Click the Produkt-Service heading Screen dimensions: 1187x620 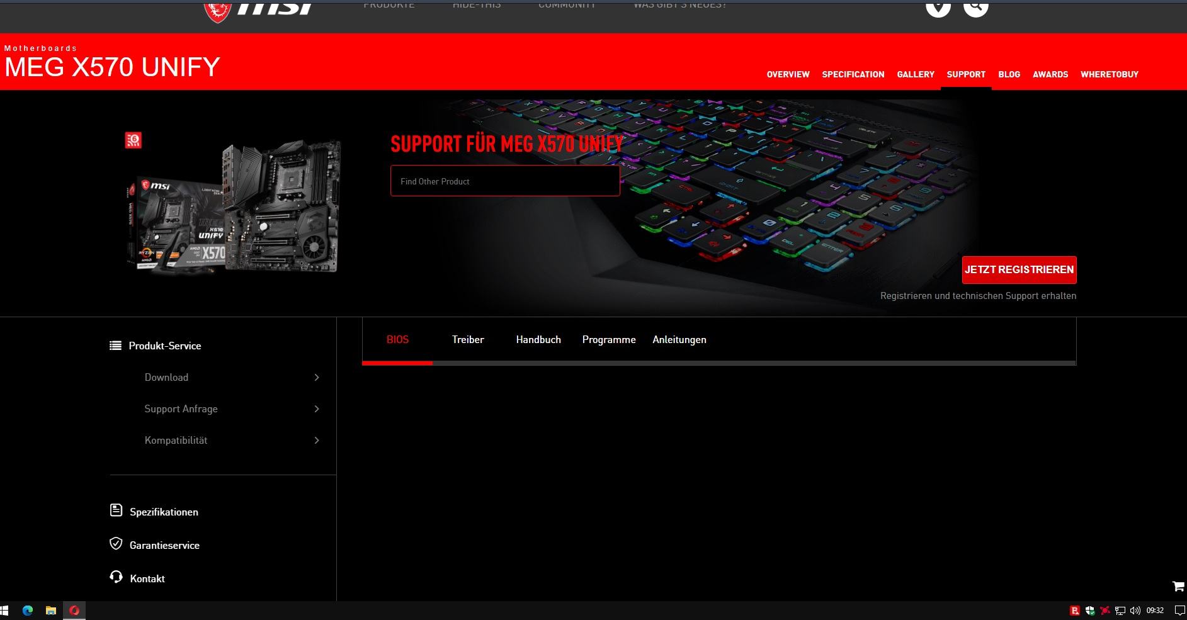pos(165,346)
